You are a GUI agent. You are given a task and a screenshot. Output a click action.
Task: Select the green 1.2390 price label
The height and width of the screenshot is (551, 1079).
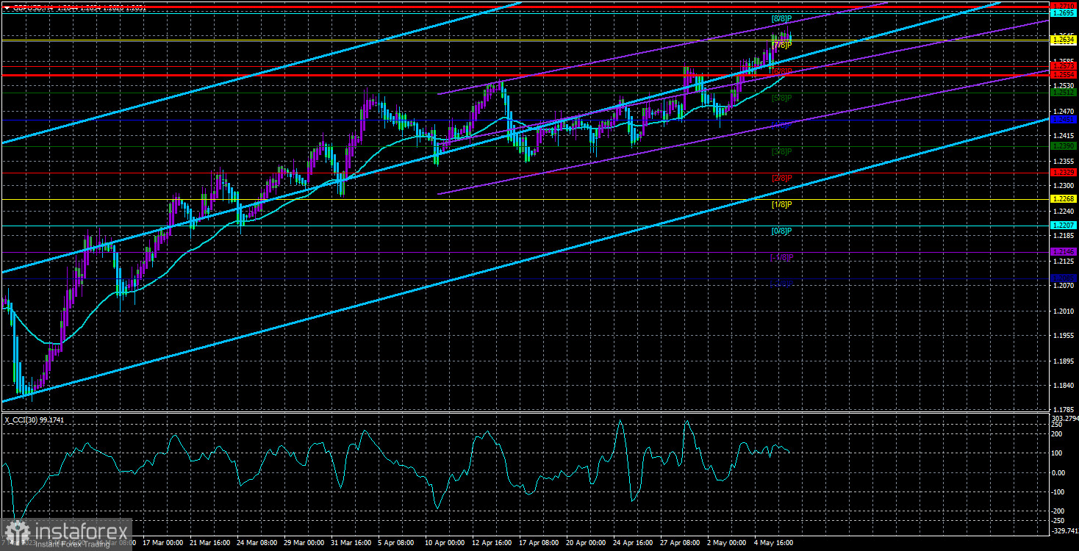click(1063, 145)
